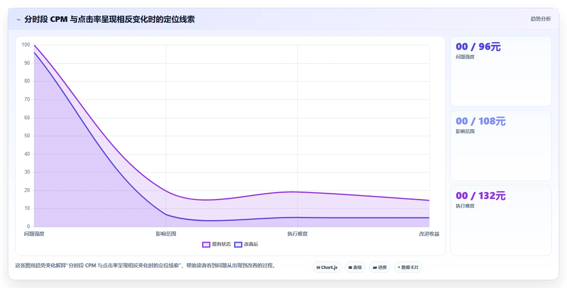Click the Chart.js tag button
This screenshot has width=567, height=288.
327,267
